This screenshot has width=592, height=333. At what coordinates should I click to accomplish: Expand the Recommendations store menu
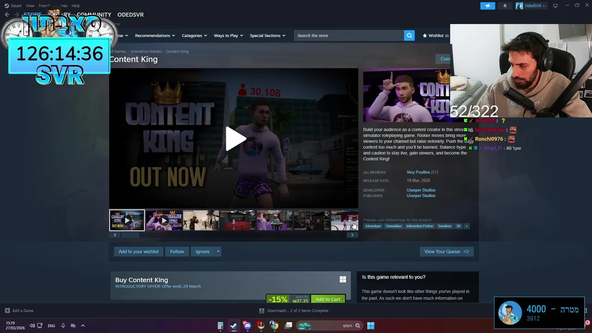(x=155, y=36)
